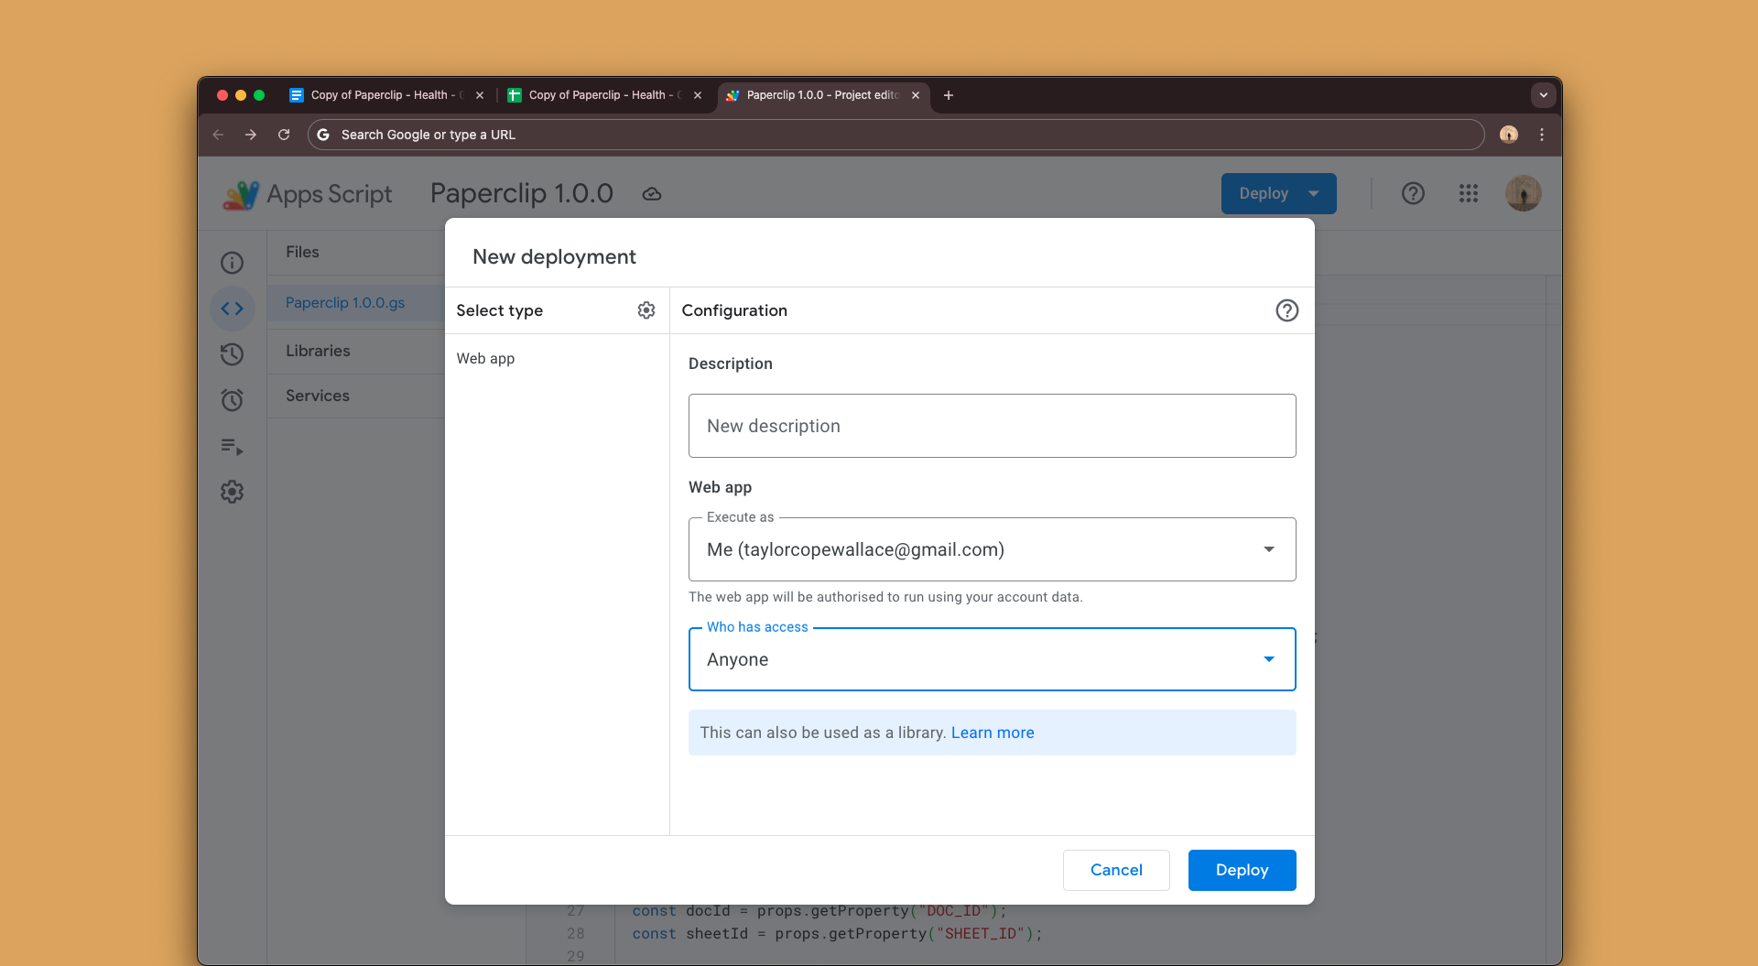The image size is (1758, 966).
Task: Click the Learn more link
Action: (993, 733)
